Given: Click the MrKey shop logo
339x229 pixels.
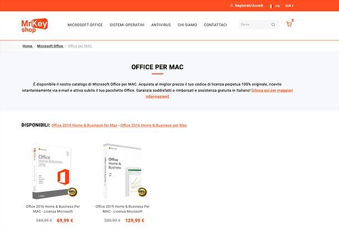Looking at the screenshot, I should click(34, 26).
